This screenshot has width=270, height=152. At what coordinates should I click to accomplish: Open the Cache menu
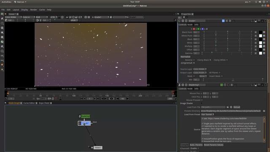pyautogui.click(x=42, y=10)
